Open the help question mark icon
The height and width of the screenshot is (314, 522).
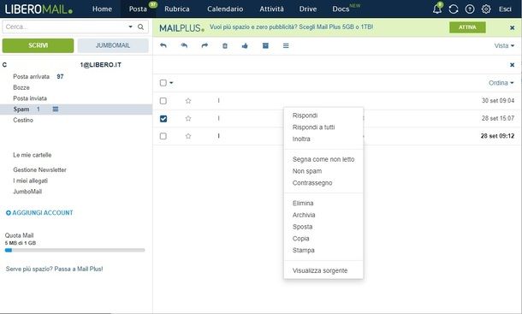point(470,9)
